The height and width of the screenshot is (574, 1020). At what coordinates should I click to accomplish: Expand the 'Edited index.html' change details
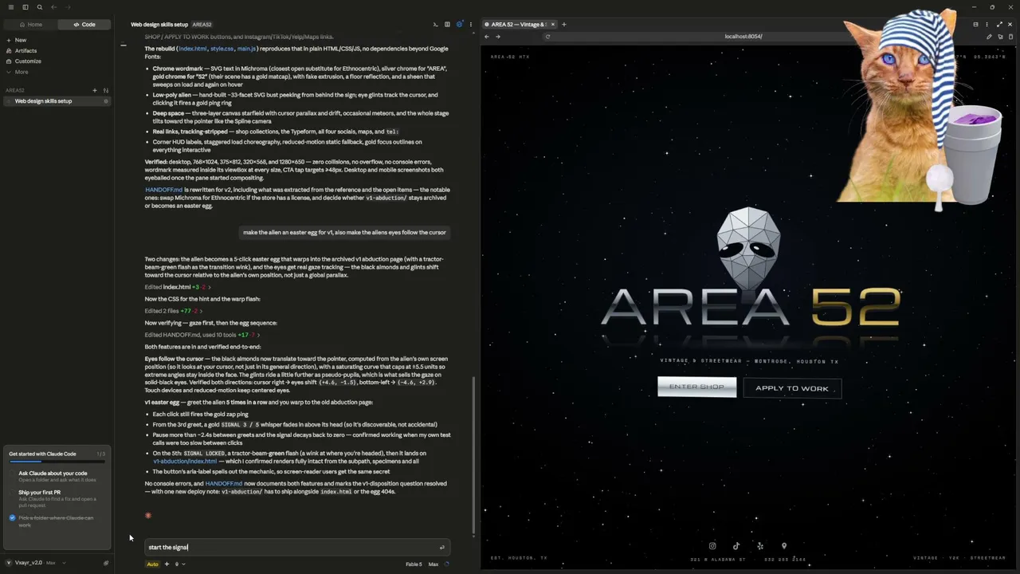[x=177, y=287]
